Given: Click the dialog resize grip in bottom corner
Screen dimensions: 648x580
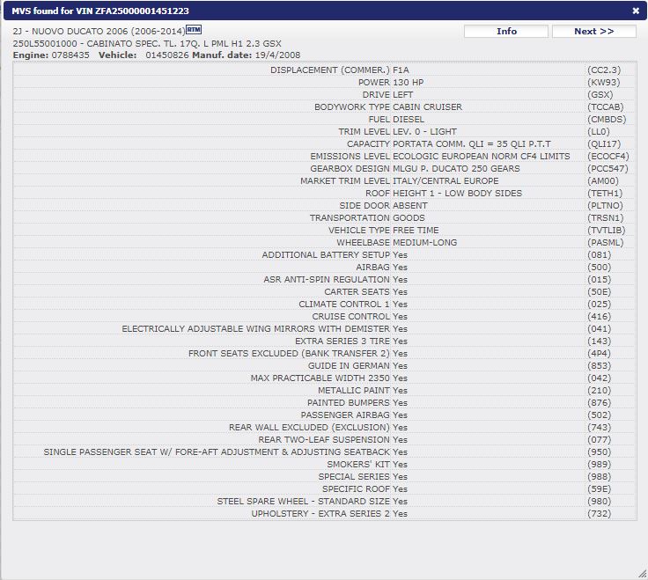Looking at the screenshot, I should click(x=641, y=573).
